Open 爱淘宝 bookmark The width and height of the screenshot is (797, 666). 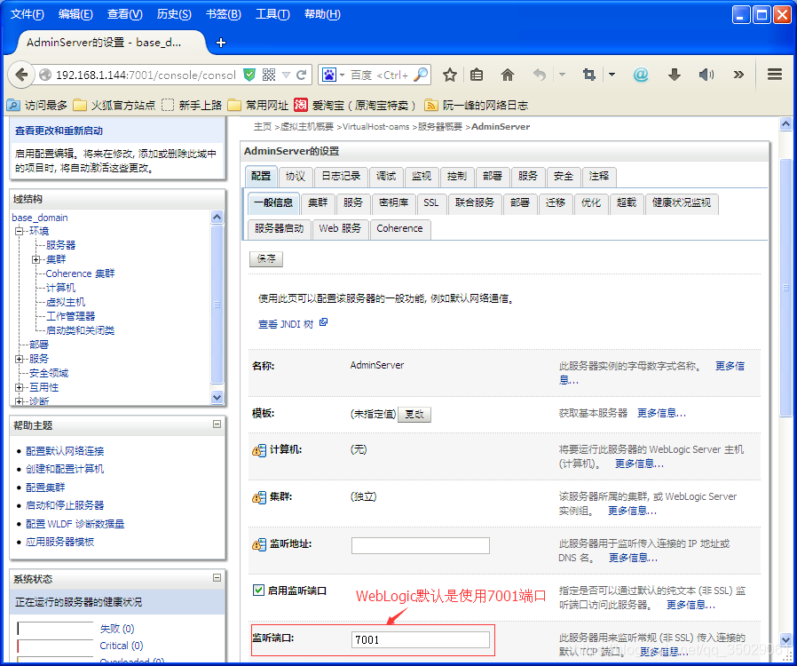pos(354,106)
